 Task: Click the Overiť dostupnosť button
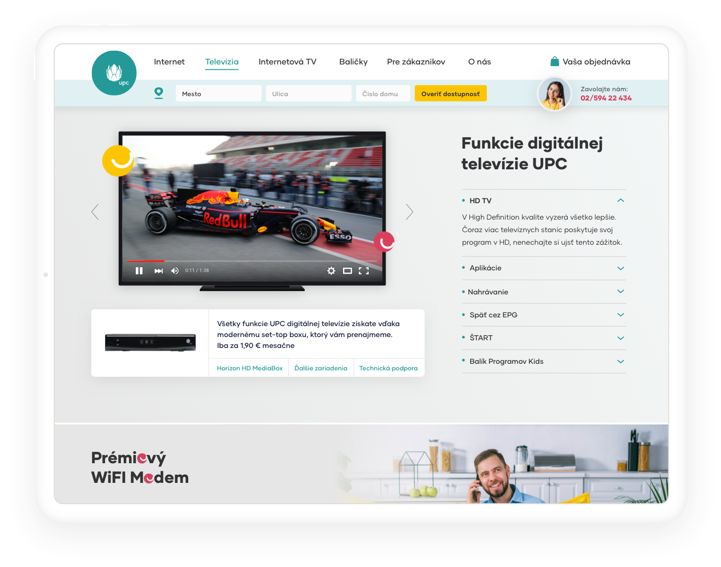[x=450, y=93]
